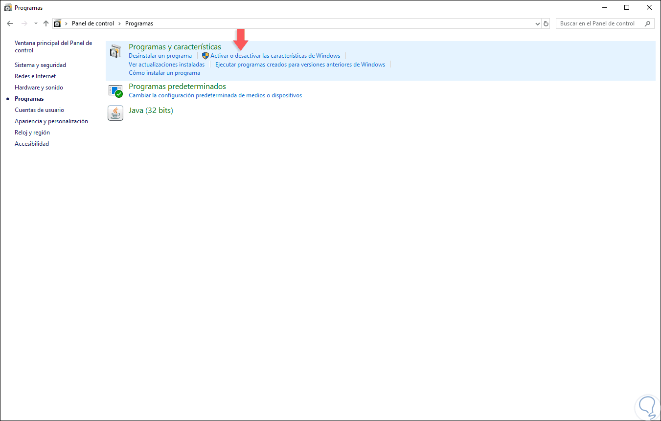
Task: Select Programas in sidebar
Action: pos(29,99)
